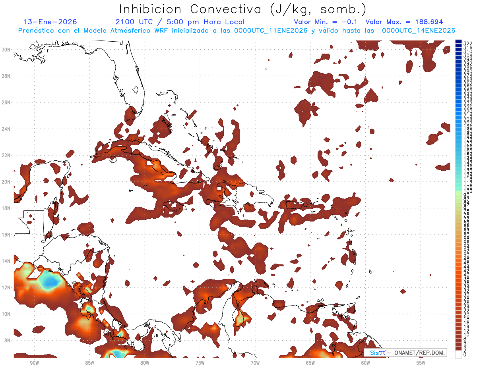Pick the darkest blue swatch beside 322
Screen dimensions: 477x368
(x=459, y=42)
